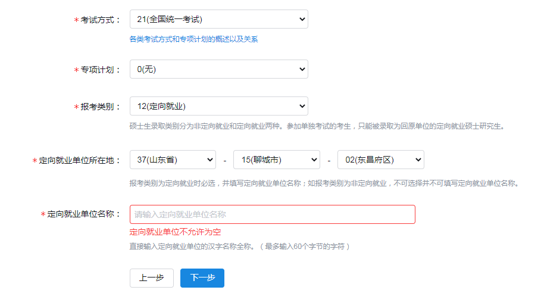Image resolution: width=541 pixels, height=290 pixels.
Task: Open the 专项计划 dropdown showing 0(无)
Action: click(x=219, y=70)
